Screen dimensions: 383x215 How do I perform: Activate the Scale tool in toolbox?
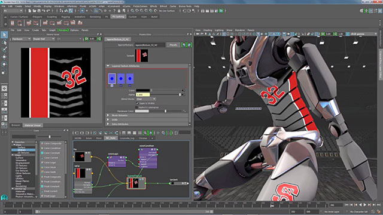point(4,72)
